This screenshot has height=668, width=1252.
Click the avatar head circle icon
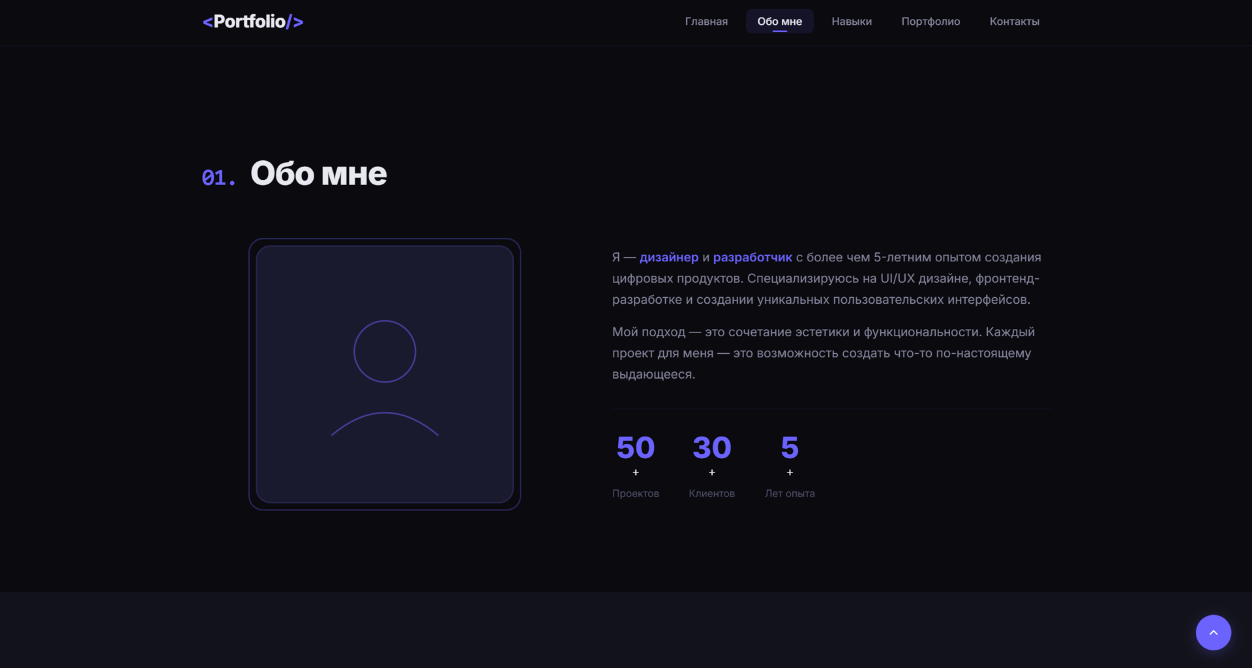tap(385, 351)
